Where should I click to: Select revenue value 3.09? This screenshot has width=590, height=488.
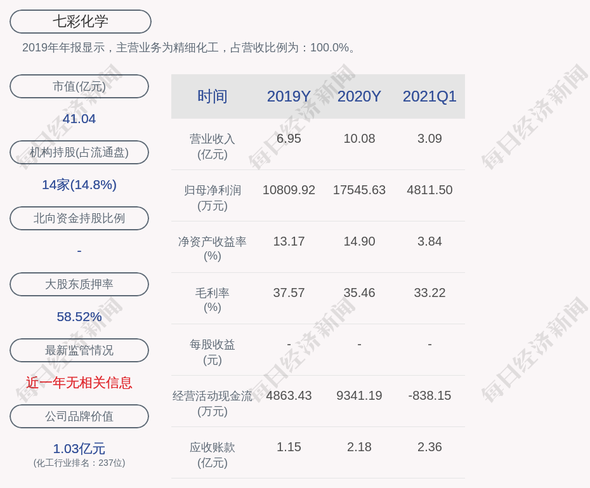click(429, 138)
